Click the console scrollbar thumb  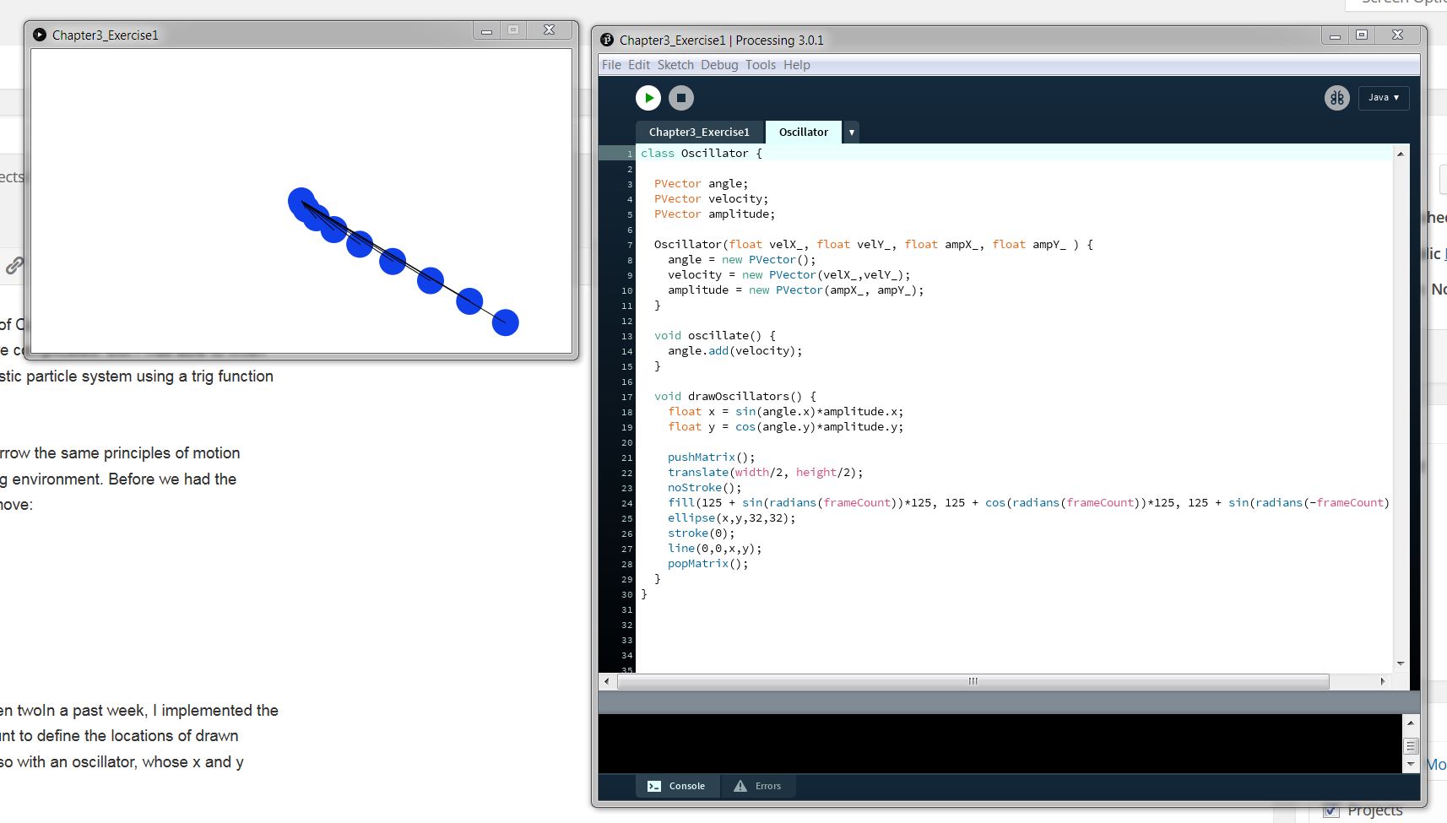tap(1410, 746)
